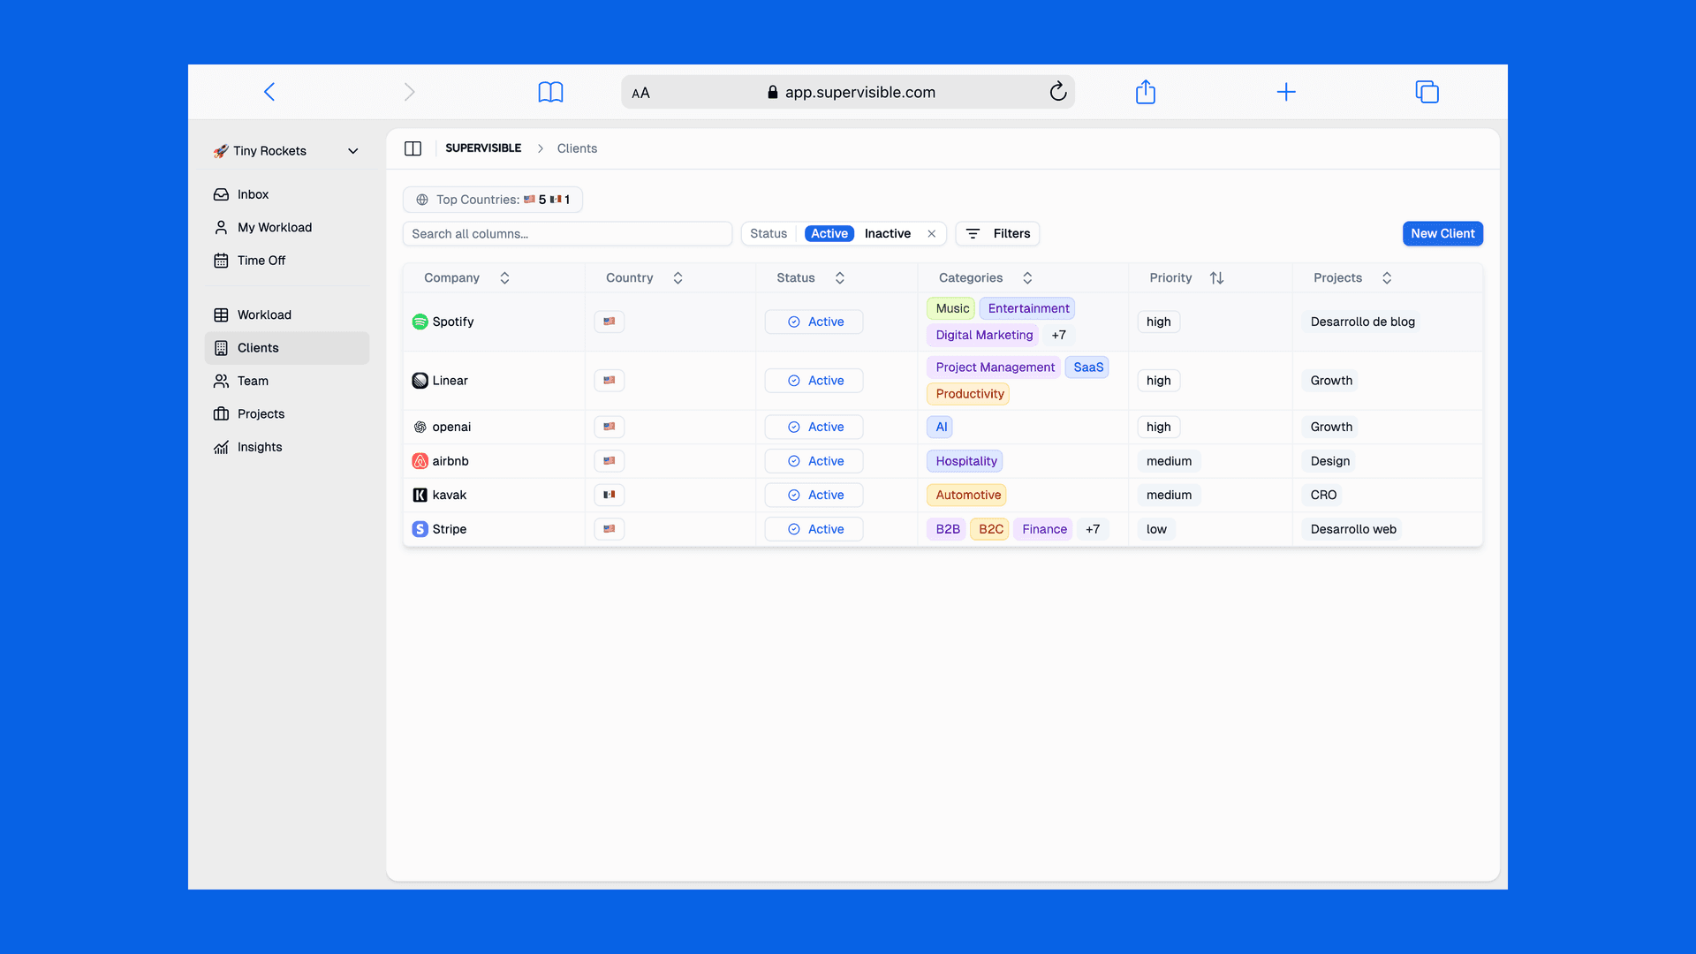Open Insights in the sidebar
Screen dimensions: 1696x954
[287, 447]
